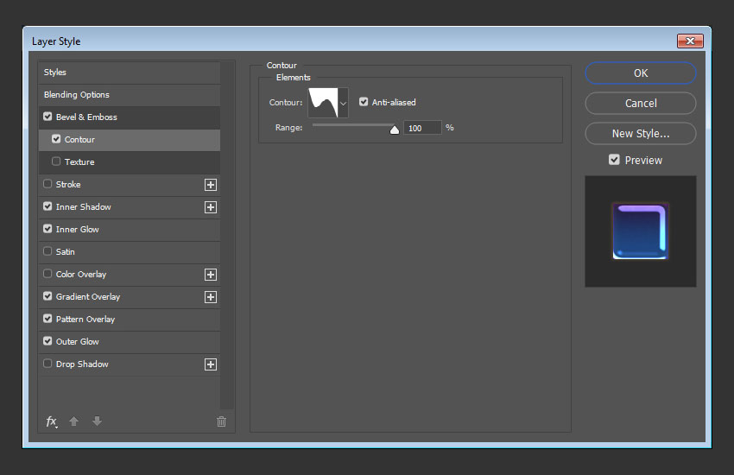Add another Stroke effect with plus icon

click(211, 185)
